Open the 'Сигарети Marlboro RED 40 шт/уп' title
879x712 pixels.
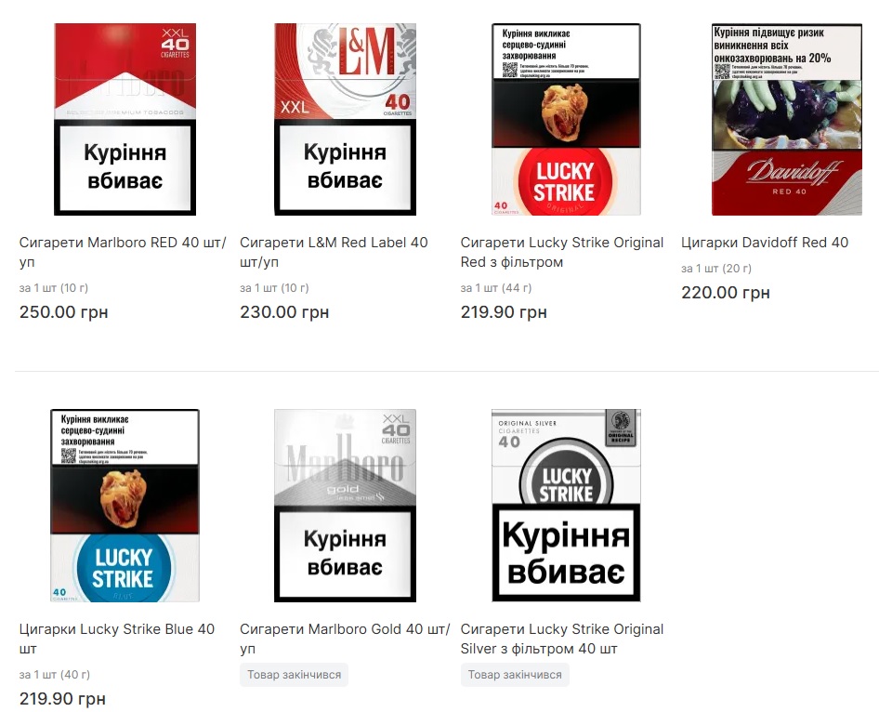[123, 252]
